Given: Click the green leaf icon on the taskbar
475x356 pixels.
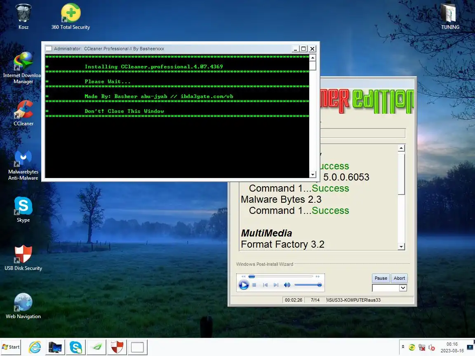Looking at the screenshot, I should tap(96, 347).
